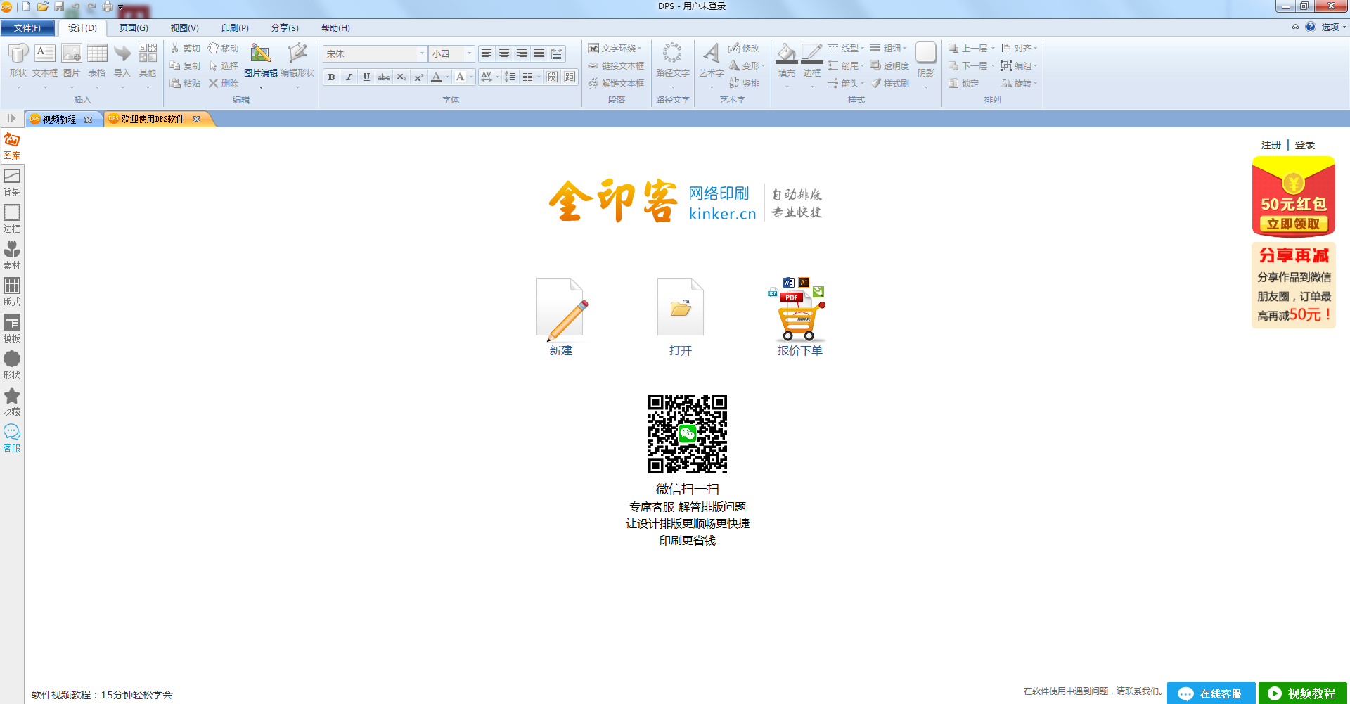This screenshot has width=1350, height=704.
Task: Click the Print icon in the quick access bar
Action: click(108, 6)
